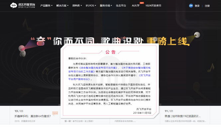Click the 登录 login link

197,6
